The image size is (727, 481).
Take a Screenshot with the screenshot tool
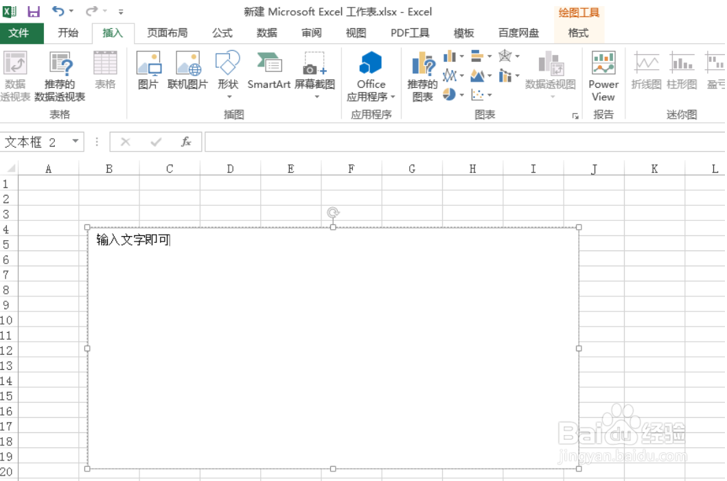pyautogui.click(x=314, y=69)
